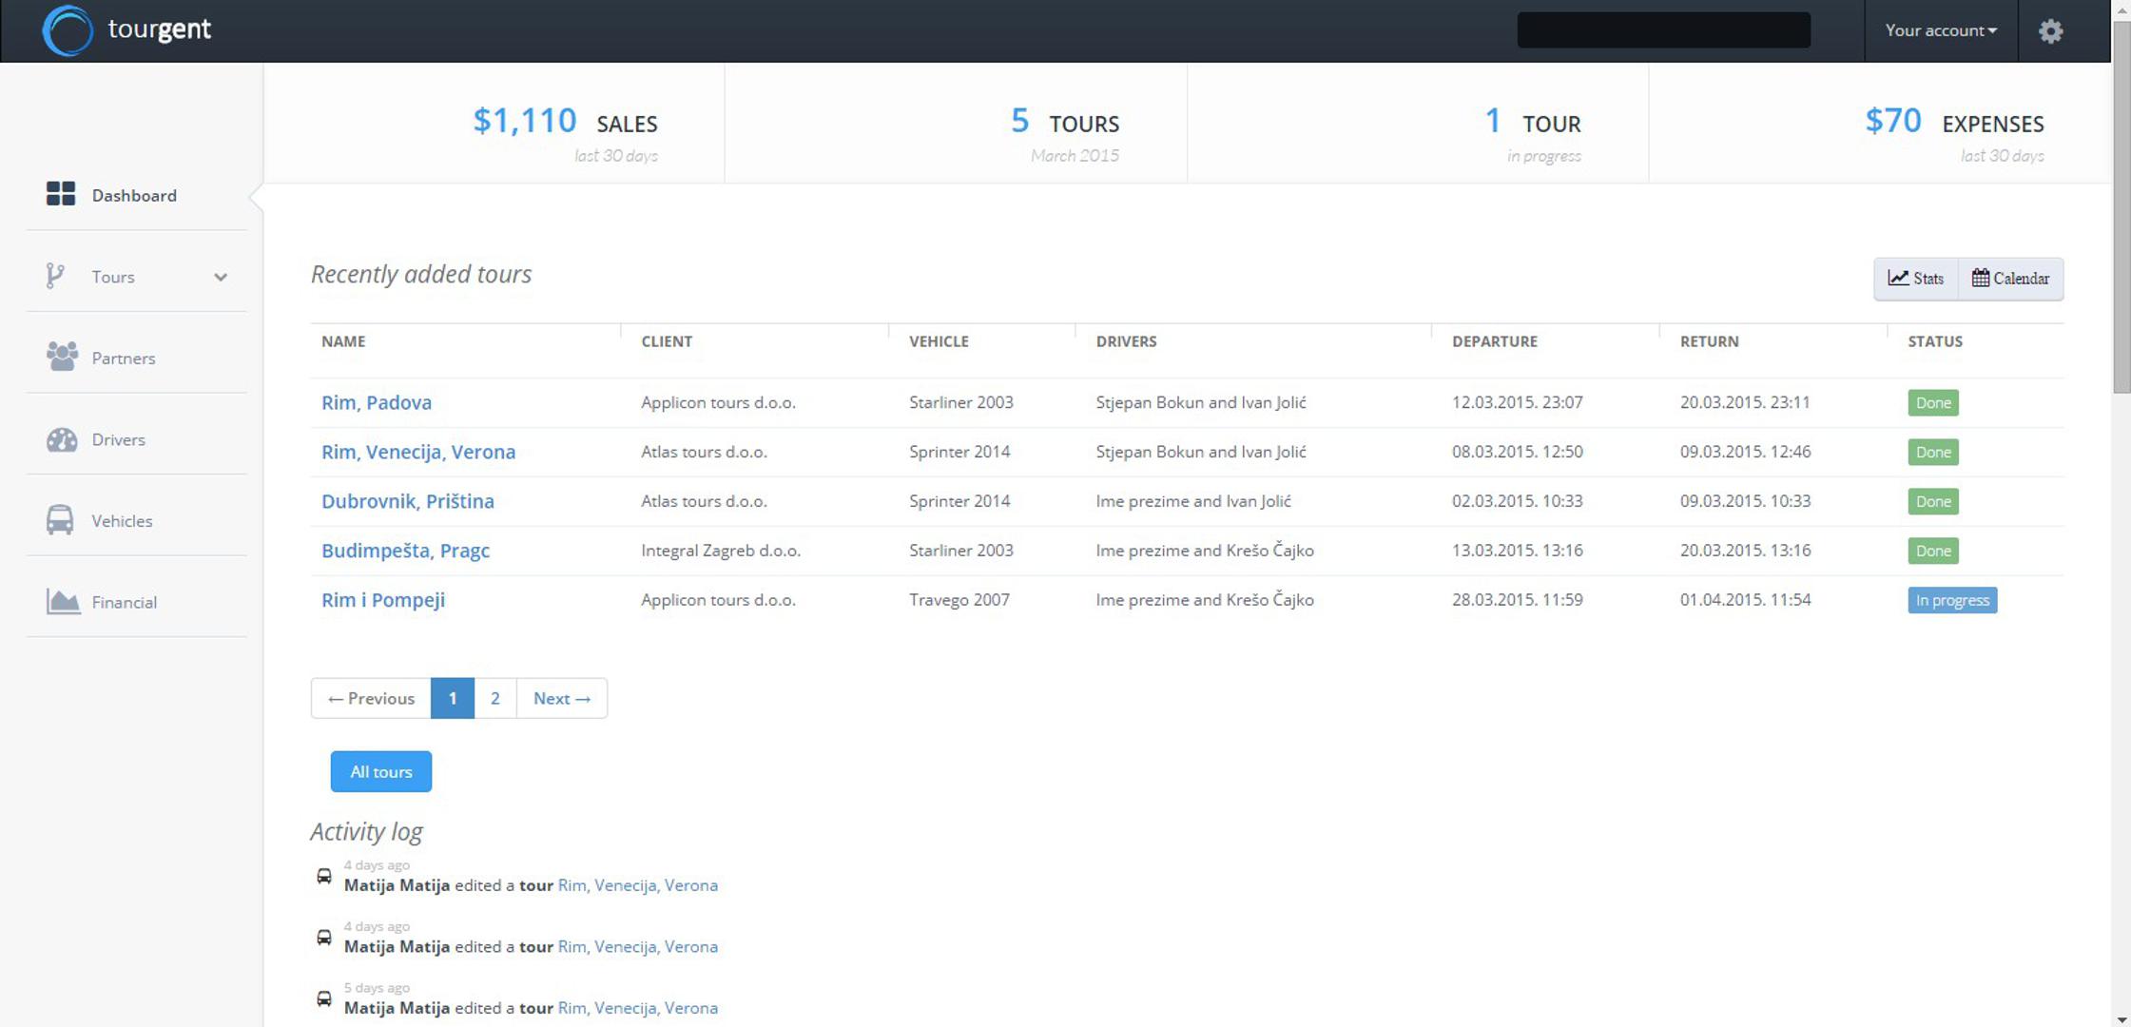Screen dimensions: 2131x1027
Task: Click the tourgent logo icon
Action: [x=68, y=30]
